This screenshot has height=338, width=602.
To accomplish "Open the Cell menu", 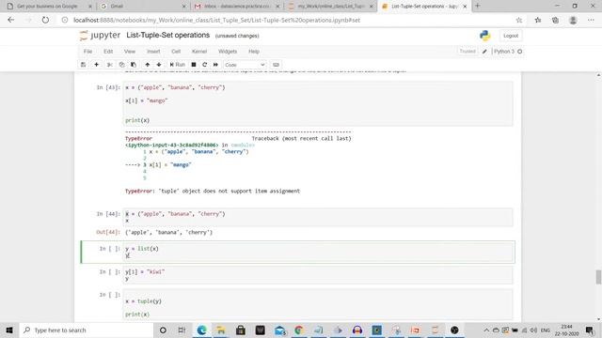I will coord(176,52).
